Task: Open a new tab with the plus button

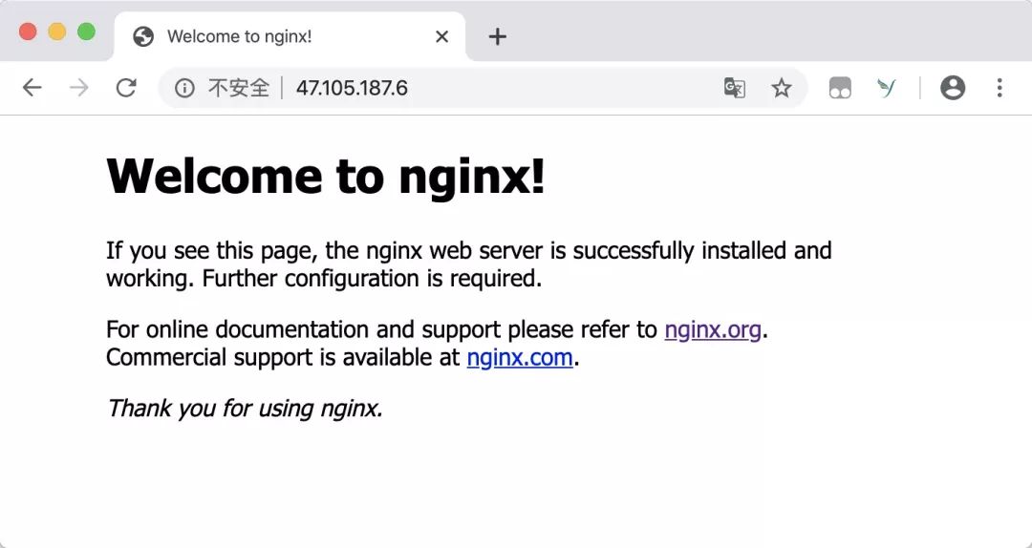Action: pos(498,37)
